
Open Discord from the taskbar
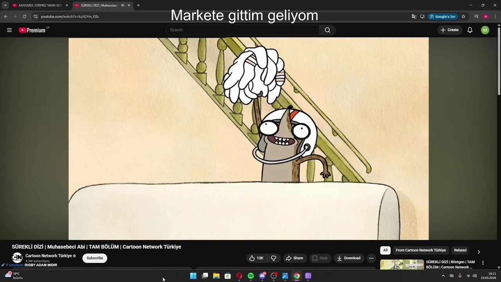pyautogui.click(x=262, y=276)
